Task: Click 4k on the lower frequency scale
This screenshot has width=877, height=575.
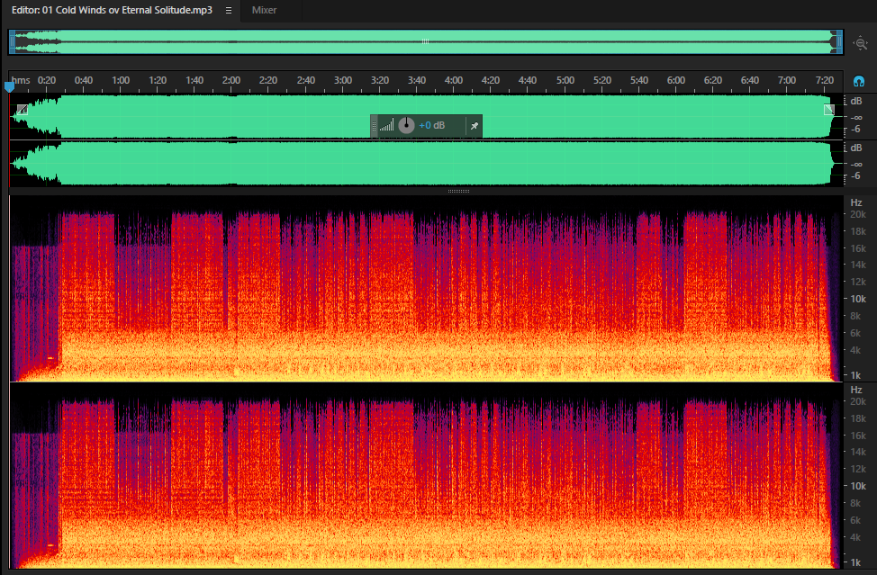Action: coord(855,537)
